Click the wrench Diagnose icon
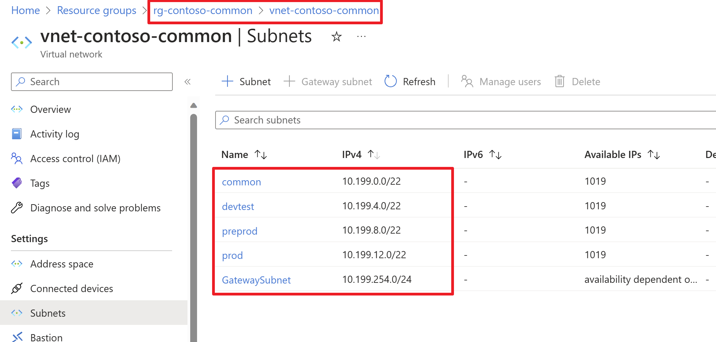The width and height of the screenshot is (716, 342). (17, 208)
